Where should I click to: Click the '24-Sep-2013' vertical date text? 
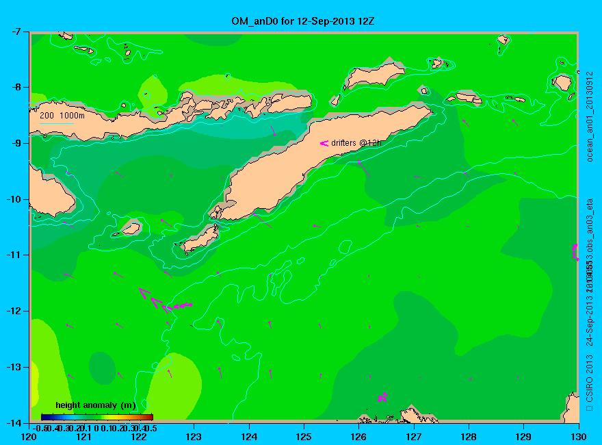point(590,320)
